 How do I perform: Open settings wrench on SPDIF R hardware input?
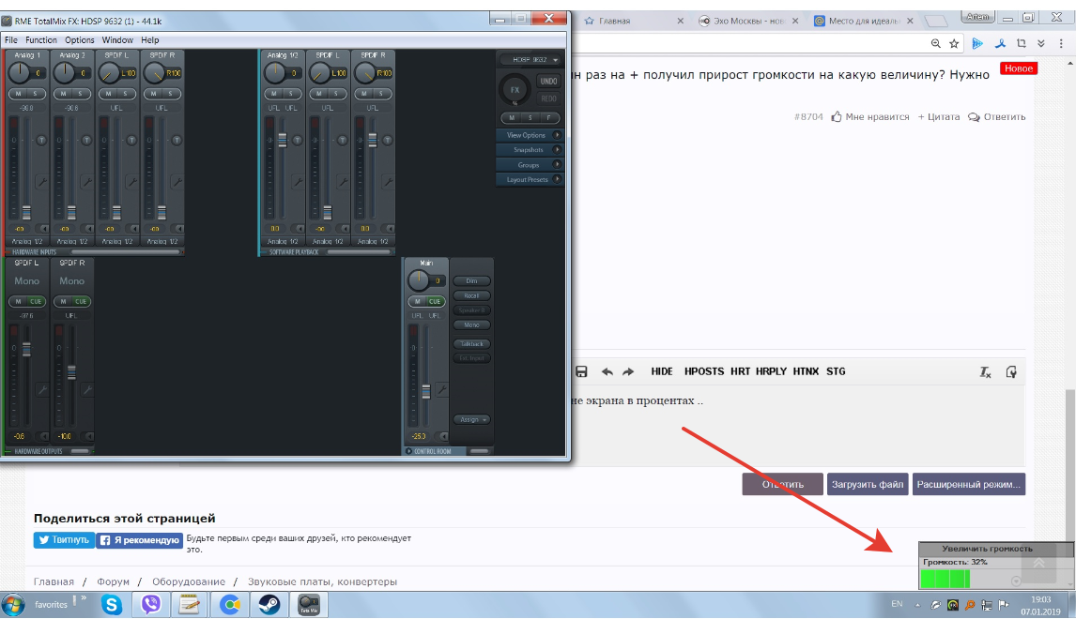coord(177,182)
